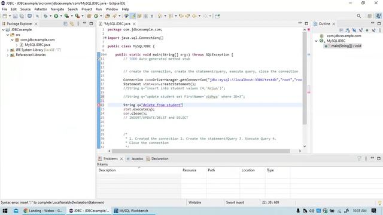
Task: Click the Windows Start button
Action: tap(5, 211)
